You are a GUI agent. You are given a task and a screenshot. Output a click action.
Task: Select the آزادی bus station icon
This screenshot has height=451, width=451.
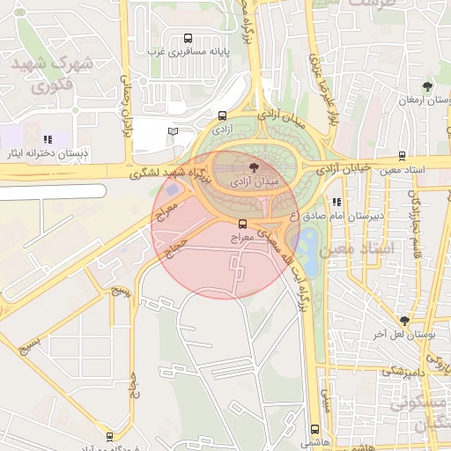pos(222,115)
